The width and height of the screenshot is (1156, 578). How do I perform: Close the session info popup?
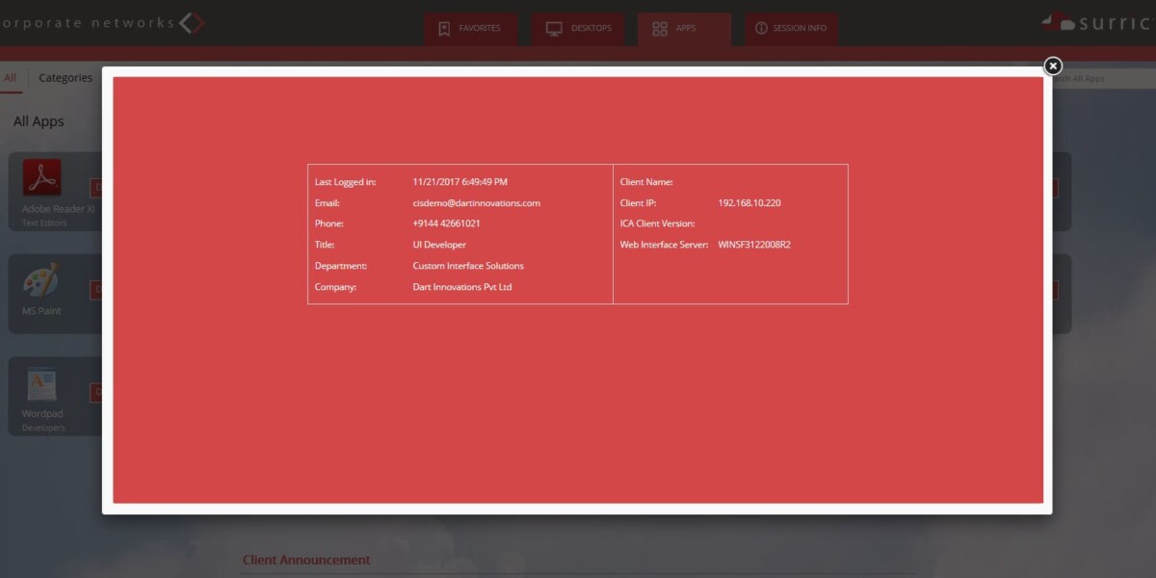(x=1053, y=66)
